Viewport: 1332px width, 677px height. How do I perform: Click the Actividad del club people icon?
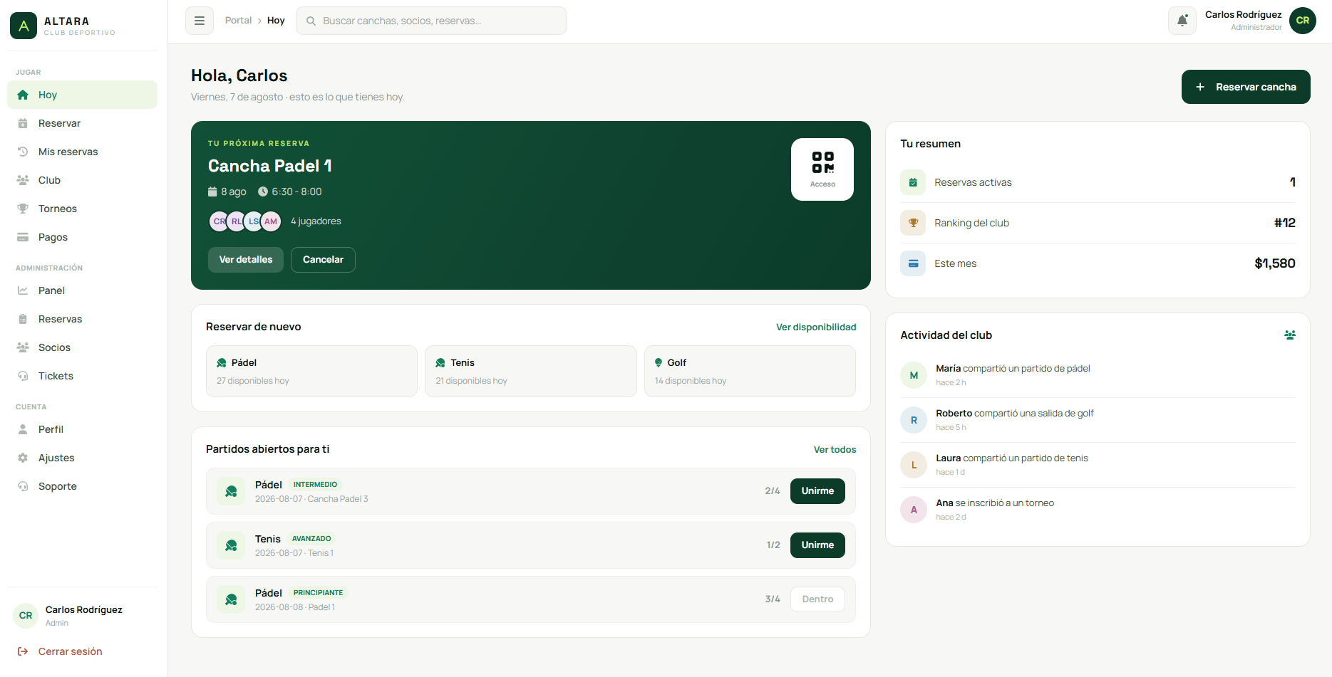(1290, 335)
